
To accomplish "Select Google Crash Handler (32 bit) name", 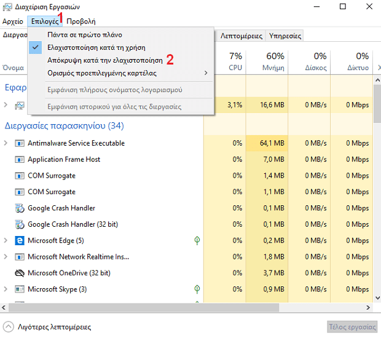I will tap(73, 224).
